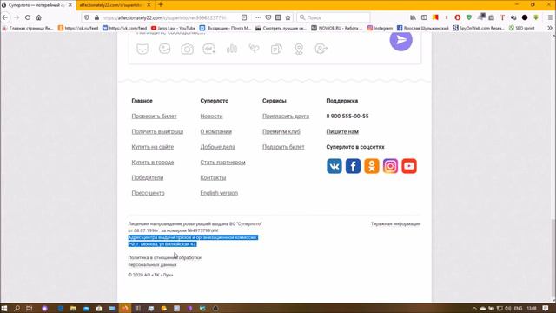556x313 pixels.
Task: Show hidden tray icons with the chevron
Action: (474, 309)
